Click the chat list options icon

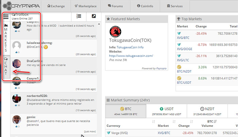(79, 16)
